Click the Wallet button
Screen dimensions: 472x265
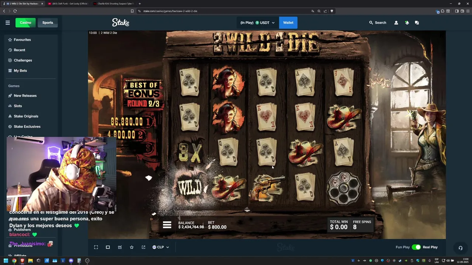[x=288, y=22]
